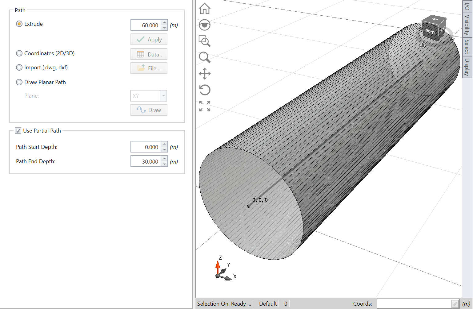The image size is (473, 309).
Task: Click the TOP face of view cube
Action: pos(434,19)
